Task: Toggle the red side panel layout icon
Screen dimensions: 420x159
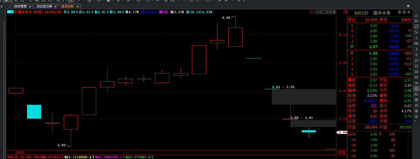Action: (x=345, y=12)
